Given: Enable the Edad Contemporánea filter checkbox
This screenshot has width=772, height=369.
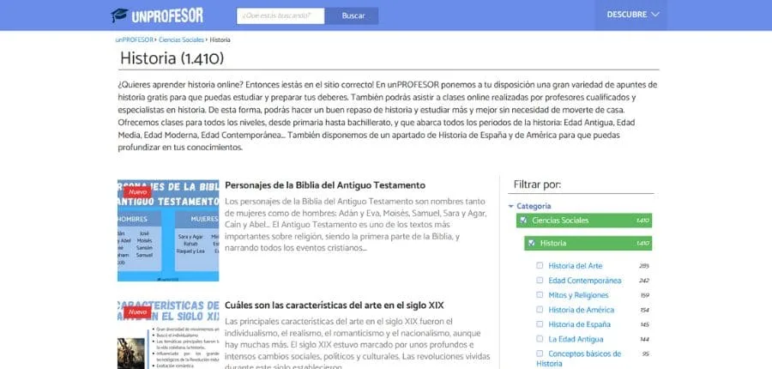Looking at the screenshot, I should point(540,281).
